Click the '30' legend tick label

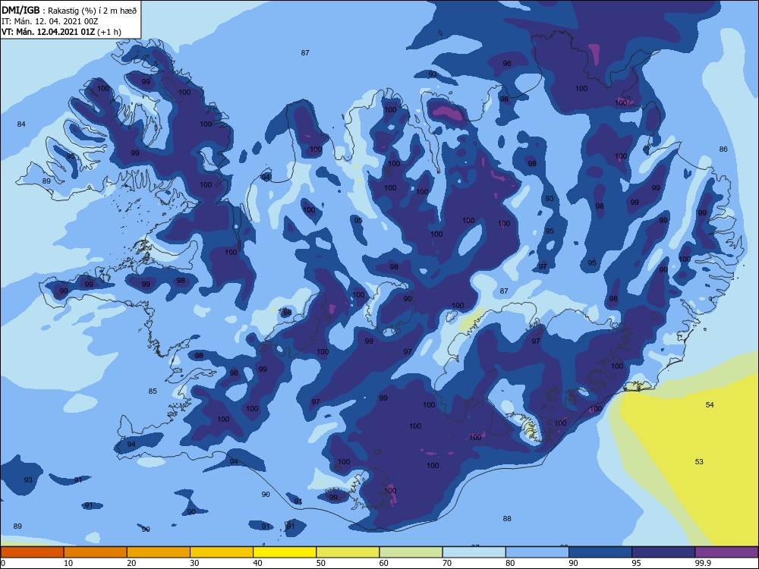[x=194, y=563]
